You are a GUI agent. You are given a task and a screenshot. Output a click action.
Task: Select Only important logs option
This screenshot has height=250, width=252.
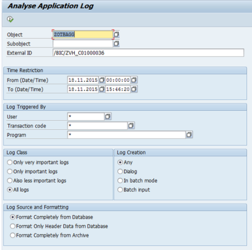(10, 172)
